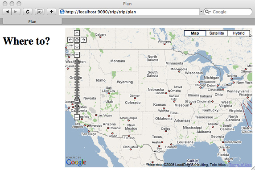
Task: Click the zoom slider handle on map
Action: point(77,101)
